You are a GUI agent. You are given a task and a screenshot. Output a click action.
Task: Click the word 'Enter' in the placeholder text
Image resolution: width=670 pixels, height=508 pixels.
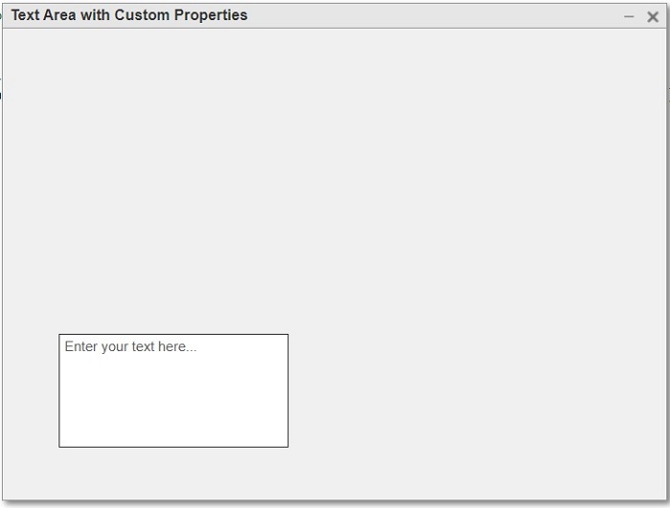80,346
